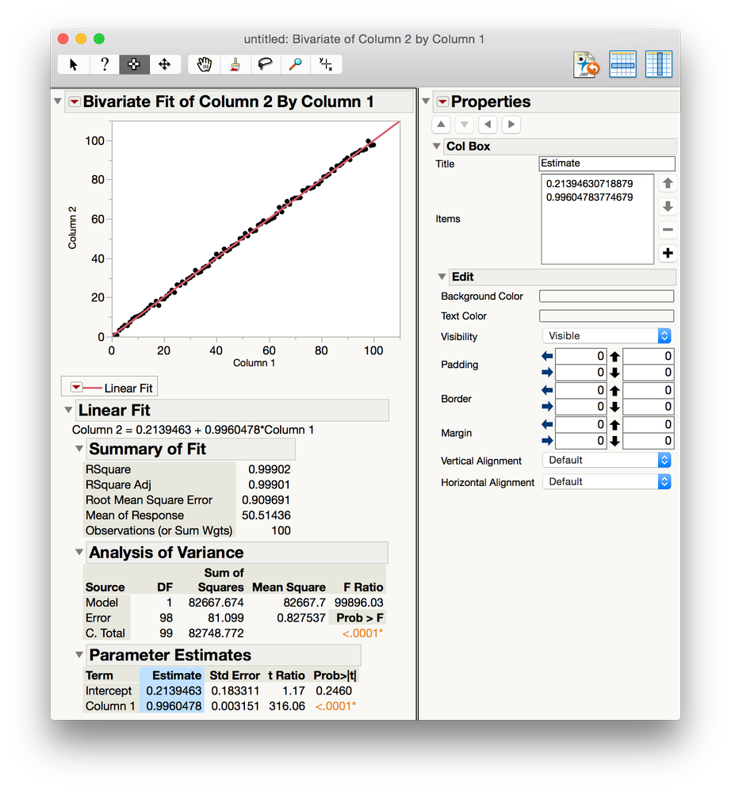This screenshot has height=792, width=731.
Task: Click the Padding right value field
Action: tap(580, 373)
